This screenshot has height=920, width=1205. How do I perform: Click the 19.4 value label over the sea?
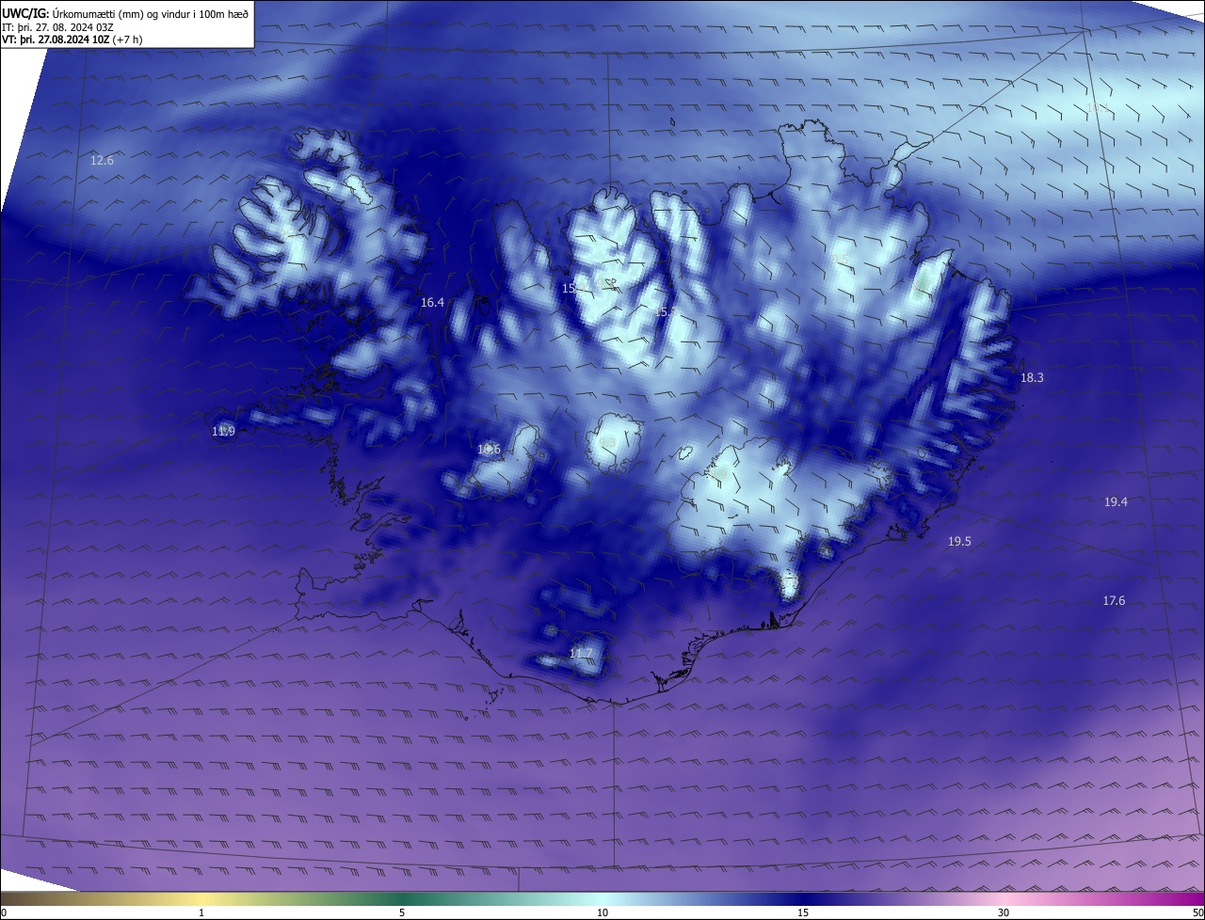coord(1116,502)
